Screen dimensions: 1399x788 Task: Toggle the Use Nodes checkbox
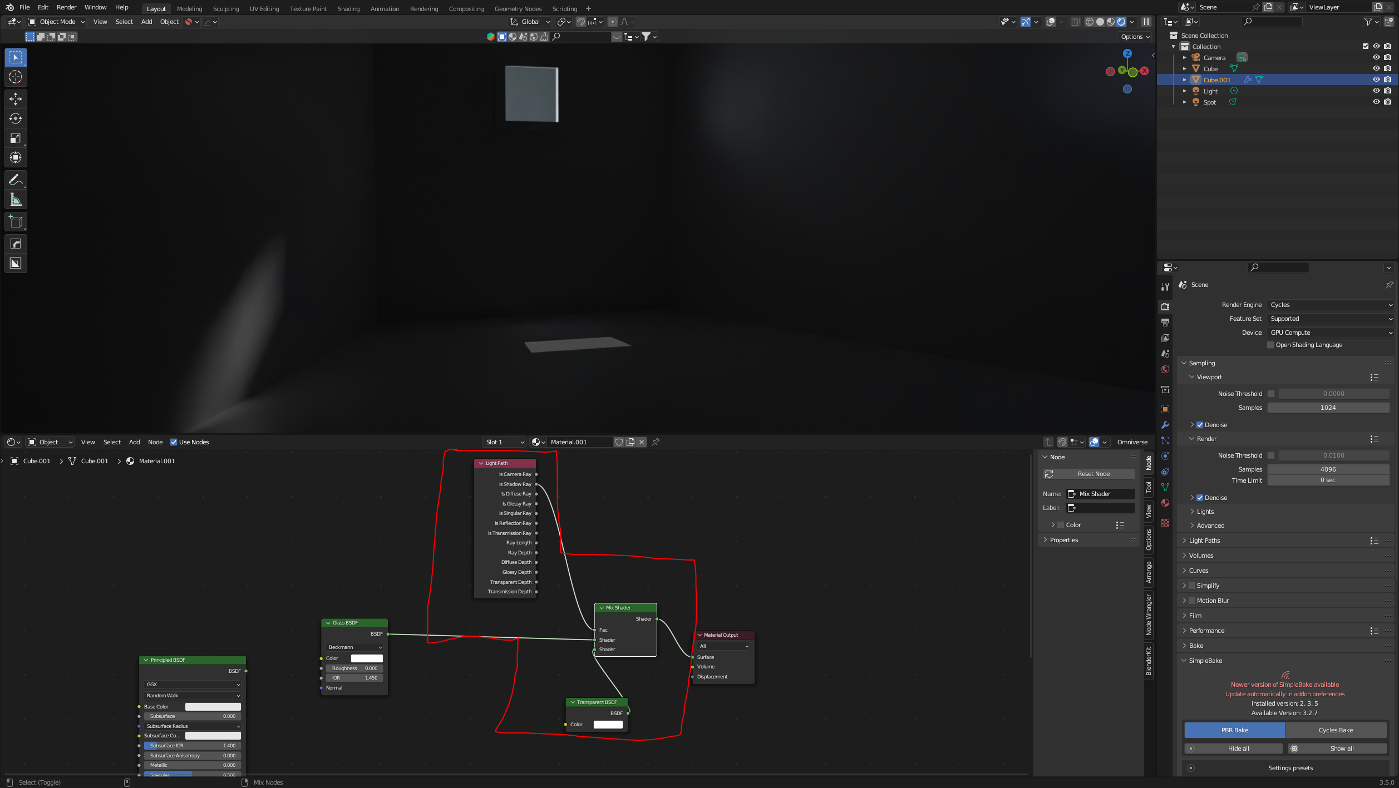point(174,442)
